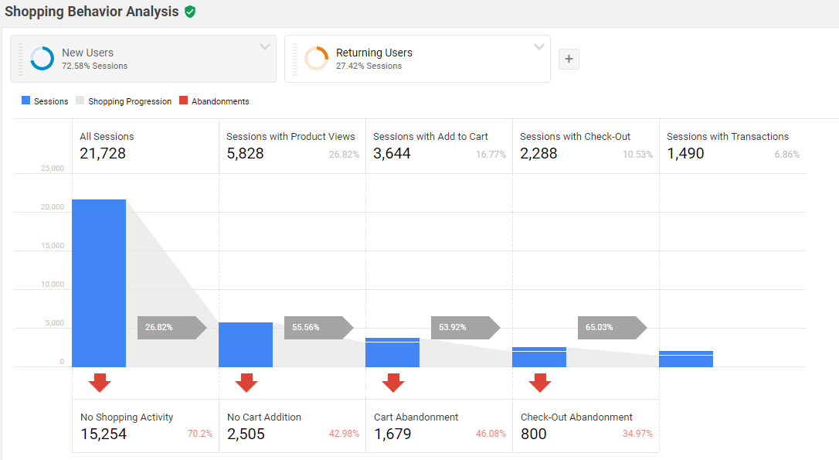
Task: Click the red Abandonments legend swatch
Action: [184, 101]
